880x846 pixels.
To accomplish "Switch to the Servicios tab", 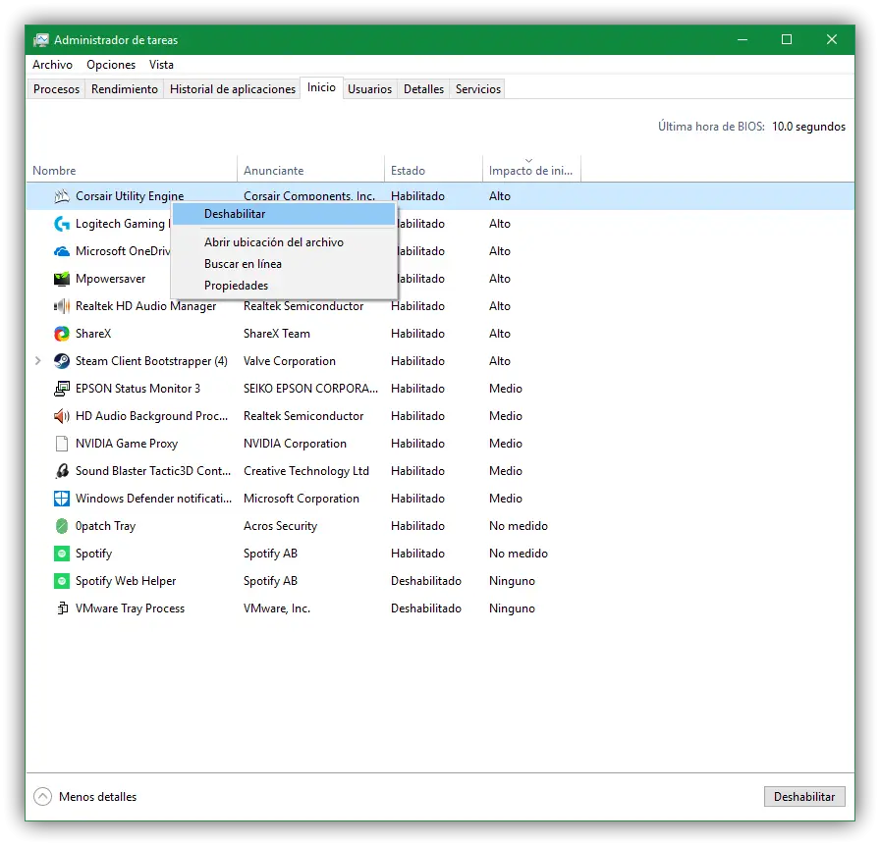I will (478, 88).
